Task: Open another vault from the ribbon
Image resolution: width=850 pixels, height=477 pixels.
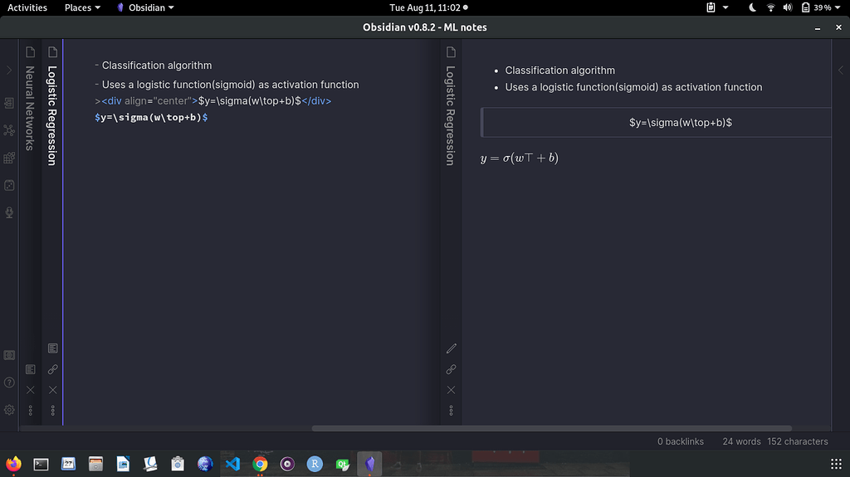Action: point(9,355)
